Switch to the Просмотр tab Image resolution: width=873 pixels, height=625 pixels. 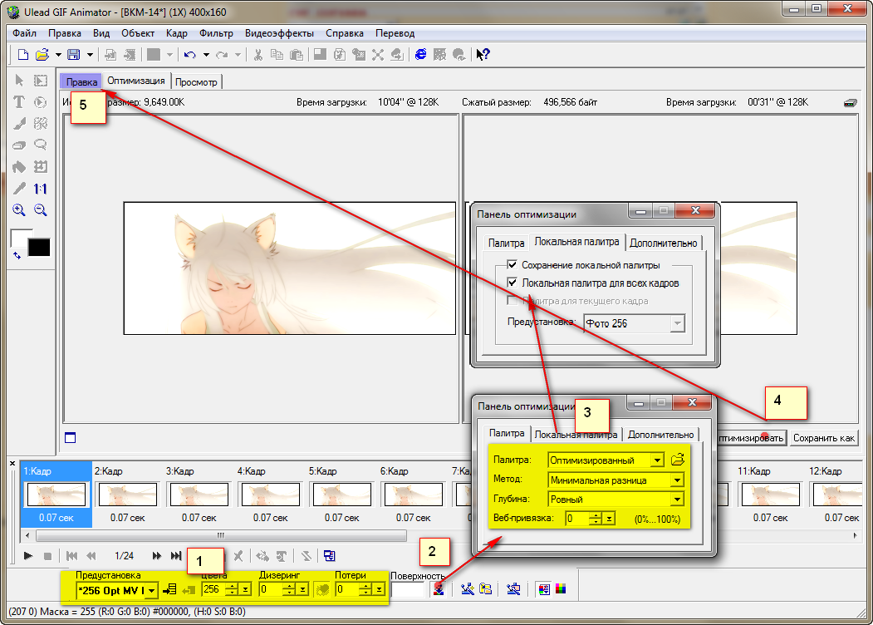click(x=197, y=82)
